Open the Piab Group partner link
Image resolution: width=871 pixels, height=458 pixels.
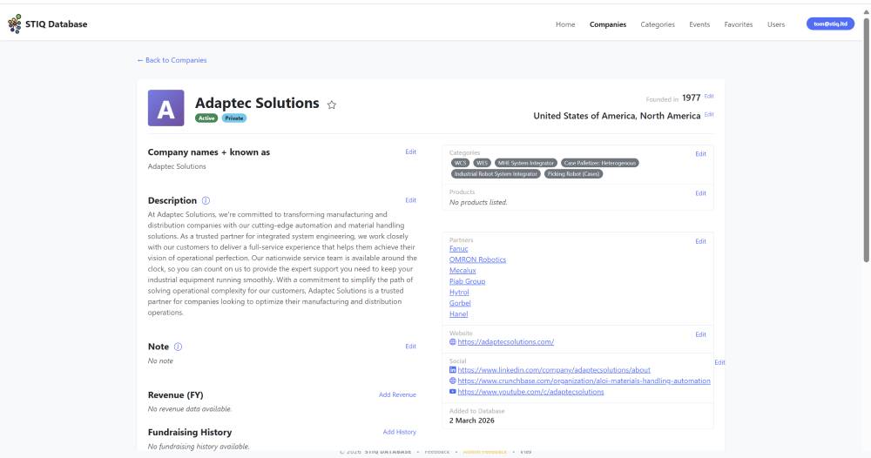(x=467, y=281)
